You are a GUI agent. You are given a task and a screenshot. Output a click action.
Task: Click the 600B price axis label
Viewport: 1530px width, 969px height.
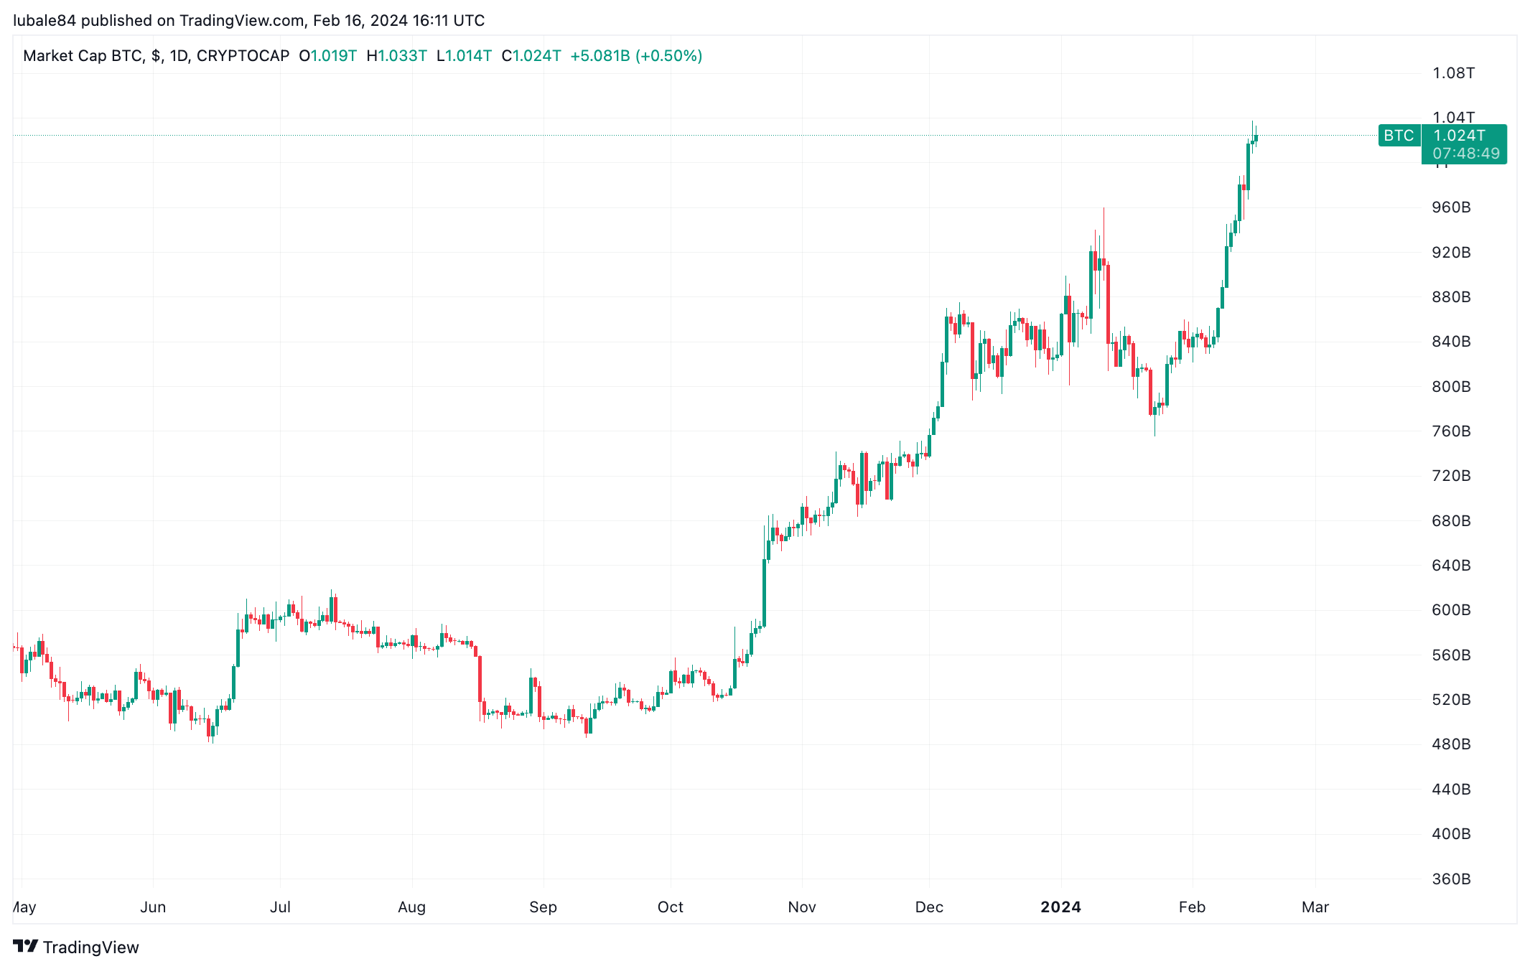coord(1451,609)
